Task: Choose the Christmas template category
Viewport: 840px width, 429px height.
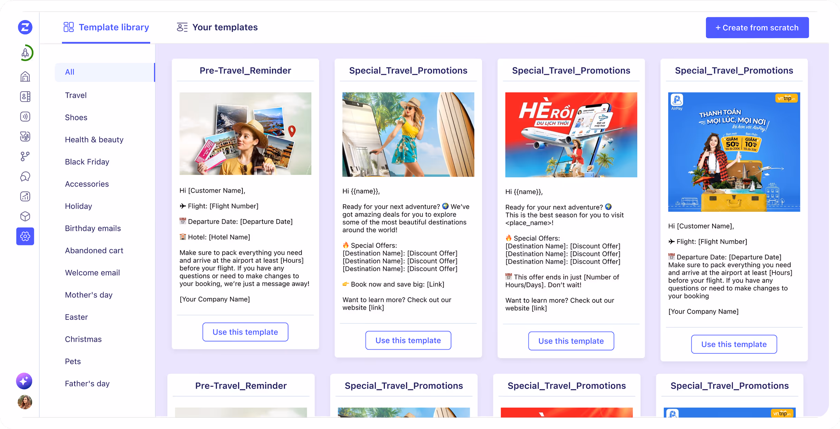Action: 83,339
